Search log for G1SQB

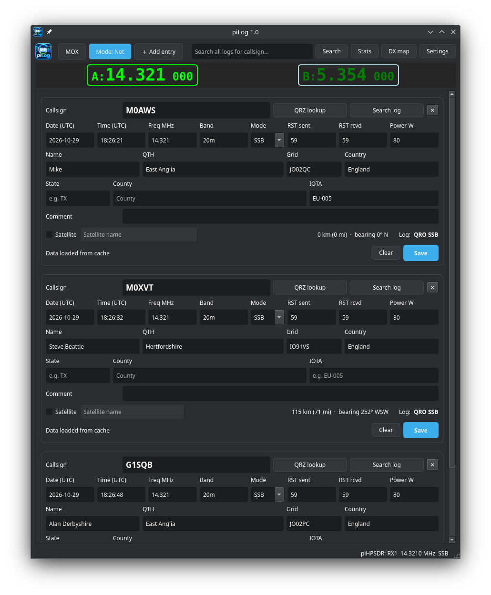387,464
